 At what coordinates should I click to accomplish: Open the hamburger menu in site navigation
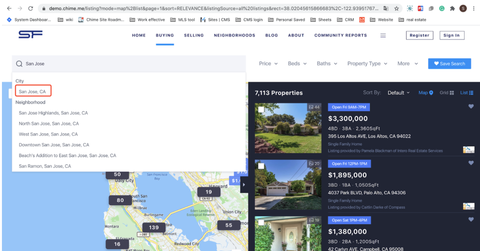click(x=383, y=35)
